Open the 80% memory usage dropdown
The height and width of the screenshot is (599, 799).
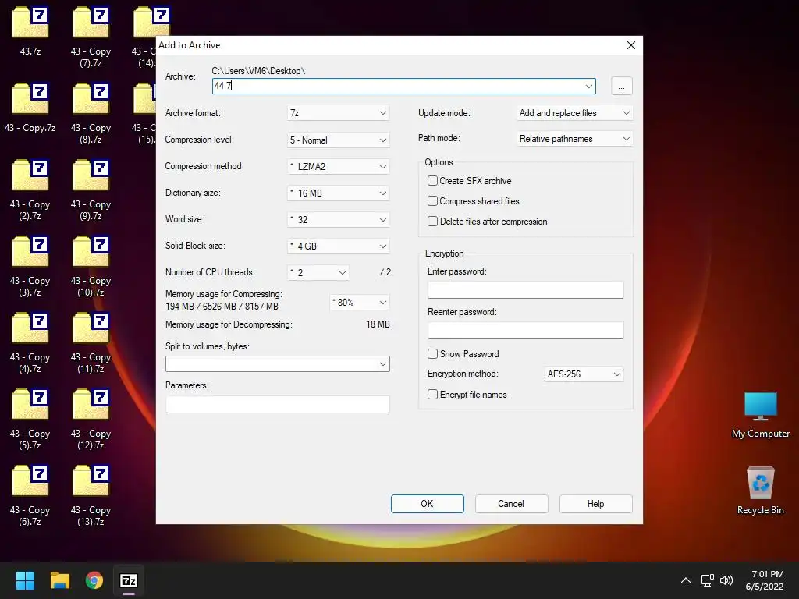pos(360,303)
